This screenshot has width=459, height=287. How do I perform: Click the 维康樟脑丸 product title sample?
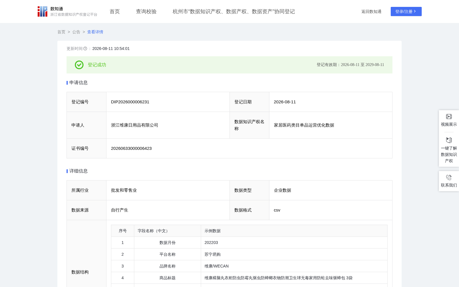279,278
